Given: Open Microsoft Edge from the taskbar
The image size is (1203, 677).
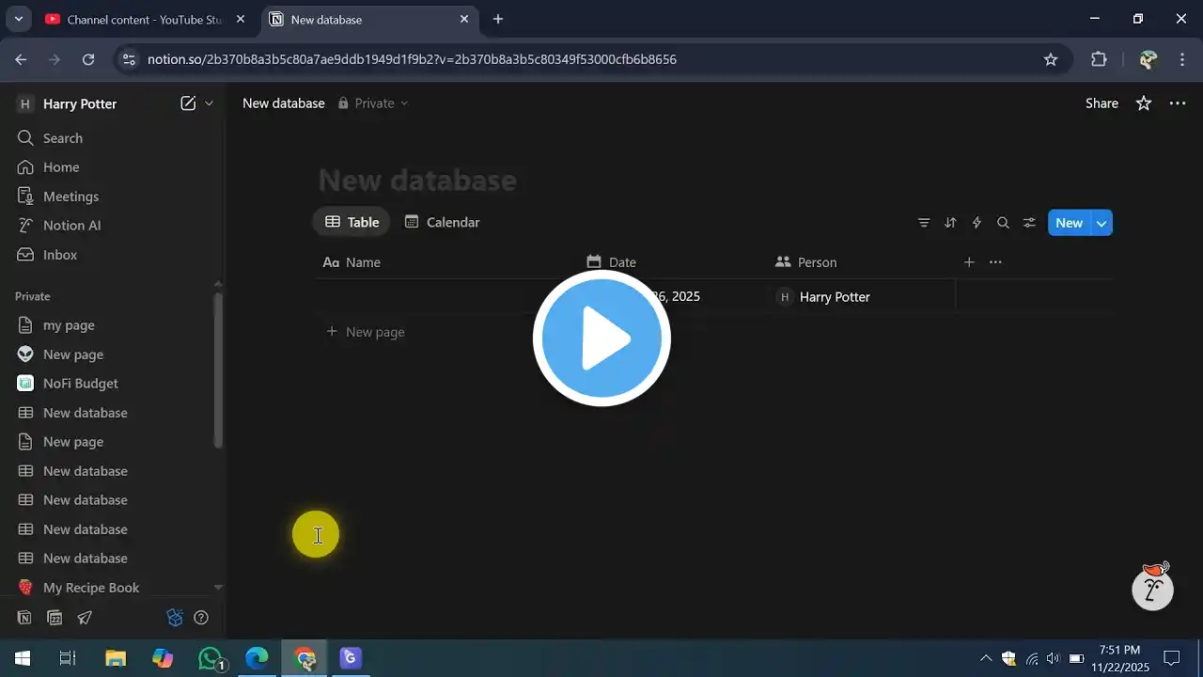Looking at the screenshot, I should pyautogui.click(x=257, y=658).
